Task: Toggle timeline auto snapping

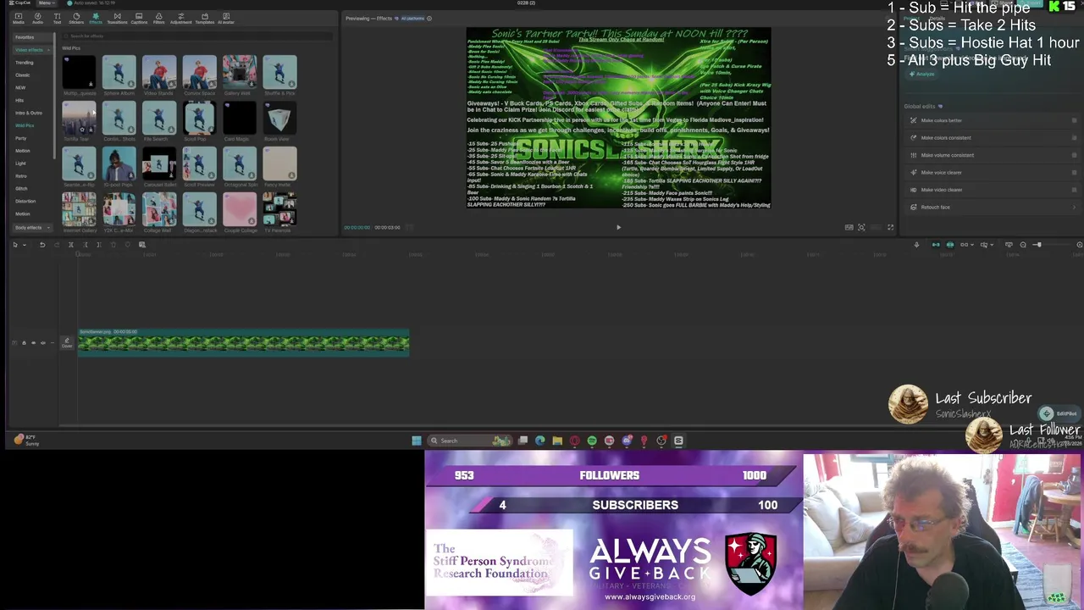Action: [950, 245]
